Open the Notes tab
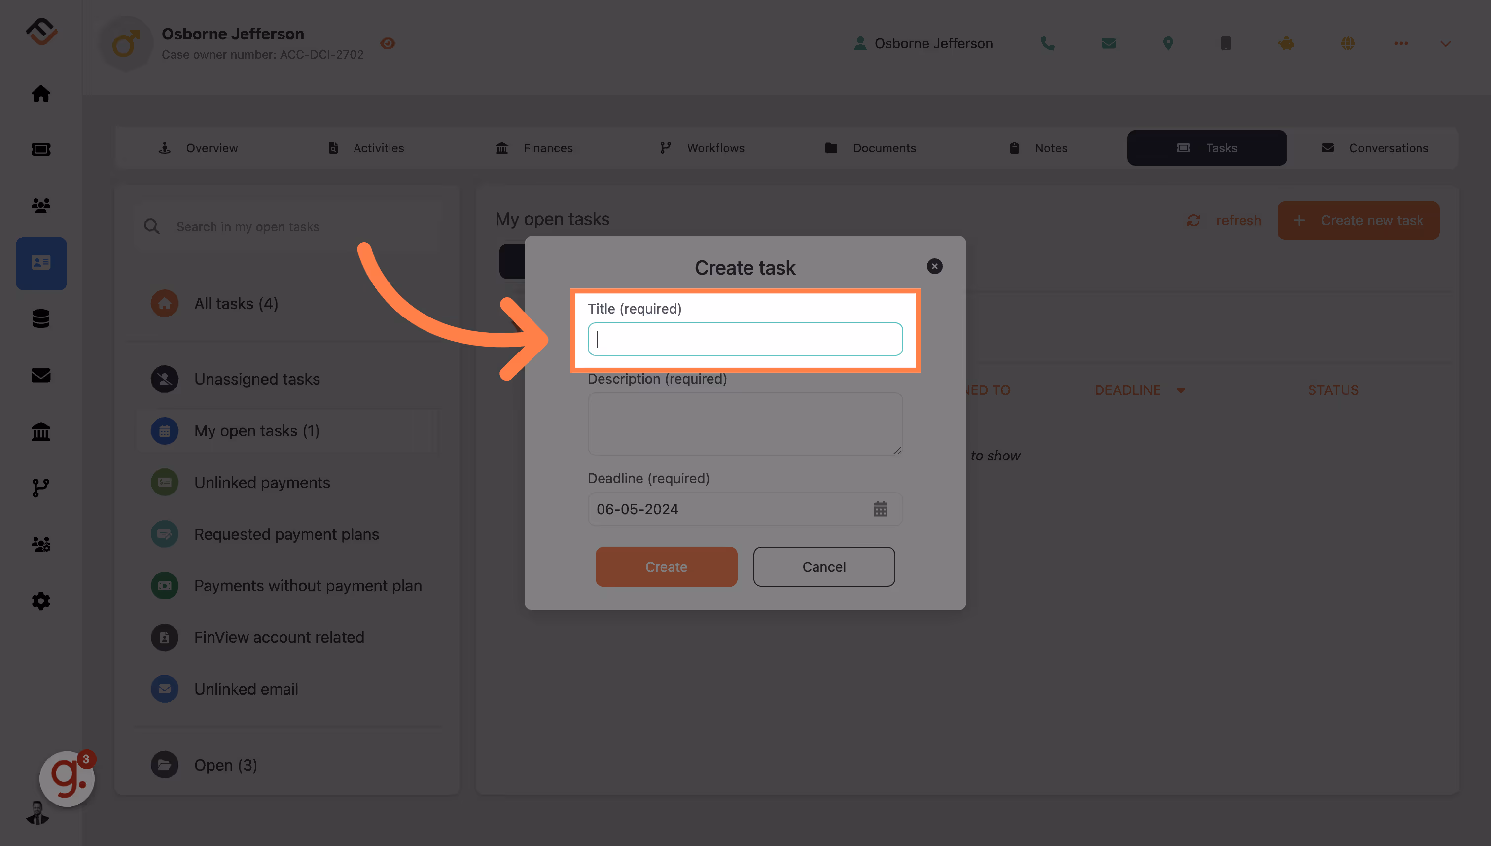Screen dimensions: 1491x846 tap(1038, 148)
